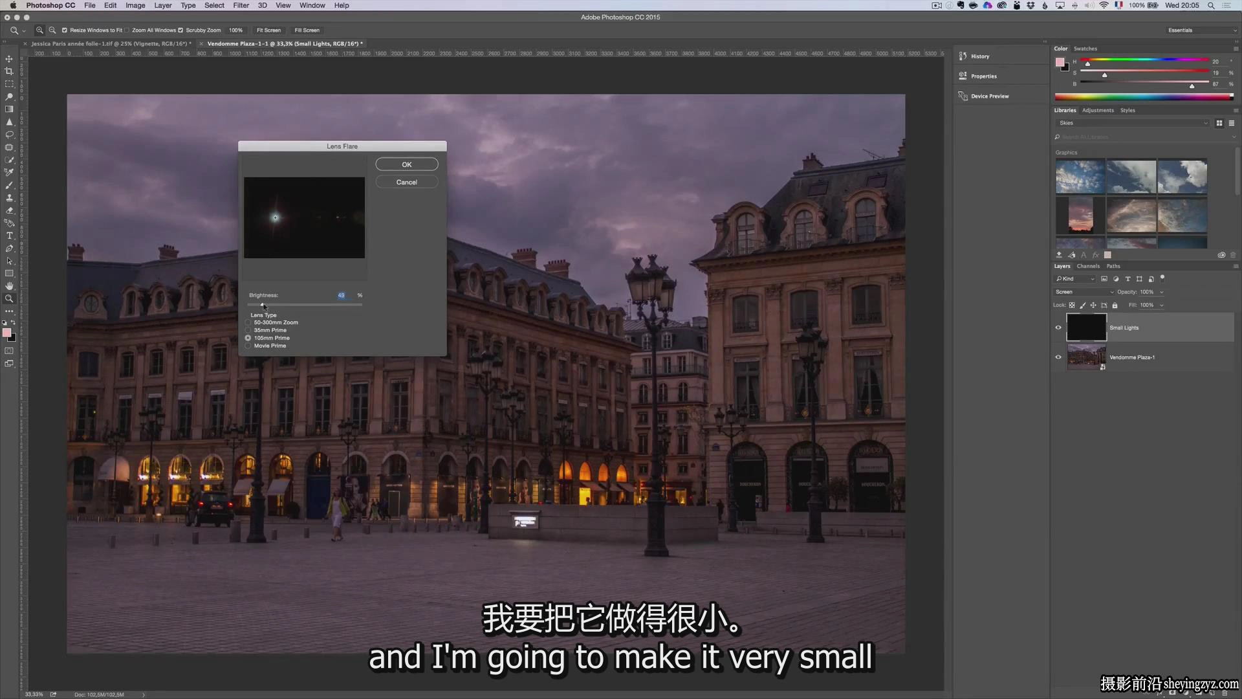The height and width of the screenshot is (699, 1242).
Task: Open the Opacity value dropdown arrow
Action: coord(1162,292)
